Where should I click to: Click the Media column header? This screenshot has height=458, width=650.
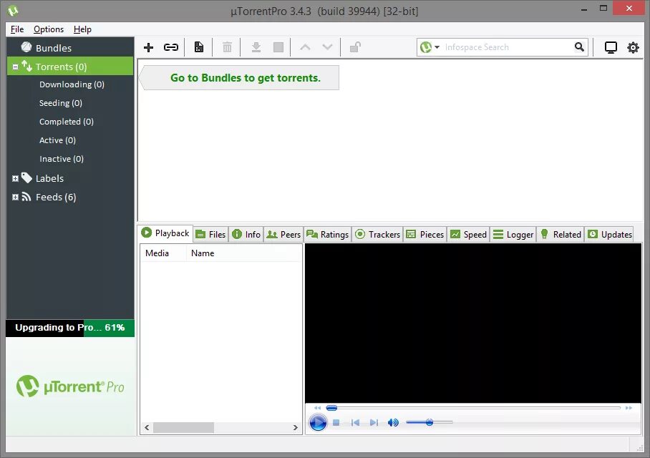coord(163,253)
